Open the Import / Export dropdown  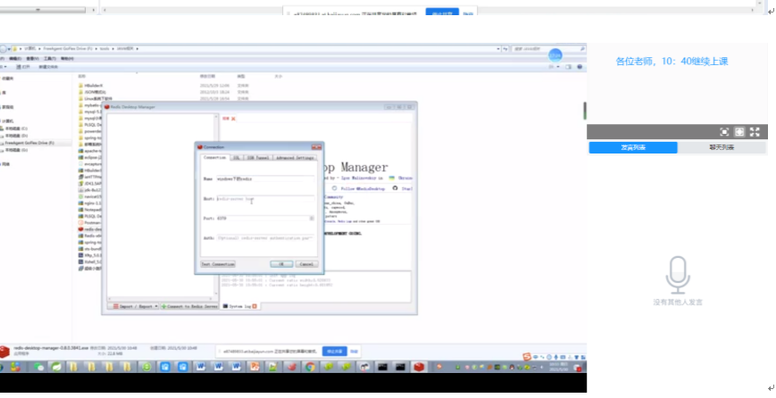point(134,306)
